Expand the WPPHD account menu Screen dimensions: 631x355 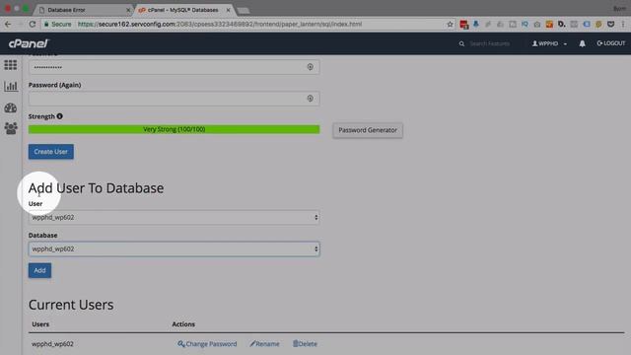pyautogui.click(x=549, y=43)
